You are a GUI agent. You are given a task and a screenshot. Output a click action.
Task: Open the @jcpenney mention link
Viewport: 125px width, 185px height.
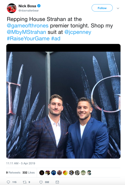click(x=78, y=32)
